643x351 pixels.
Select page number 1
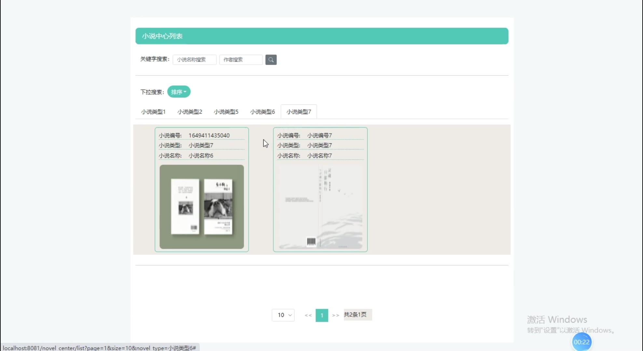tap(322, 315)
